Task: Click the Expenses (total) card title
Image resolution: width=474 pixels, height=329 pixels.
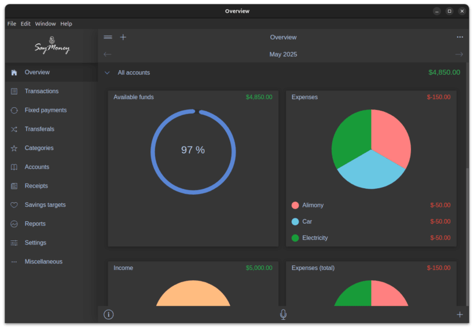Action: tap(313, 268)
